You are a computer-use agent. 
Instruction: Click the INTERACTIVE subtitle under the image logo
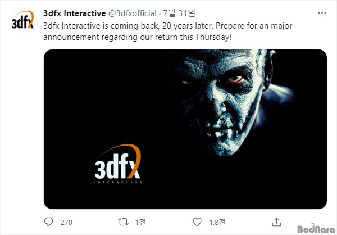click(x=118, y=182)
